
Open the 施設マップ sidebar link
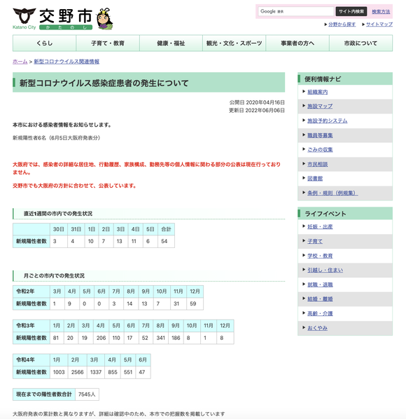coord(320,106)
